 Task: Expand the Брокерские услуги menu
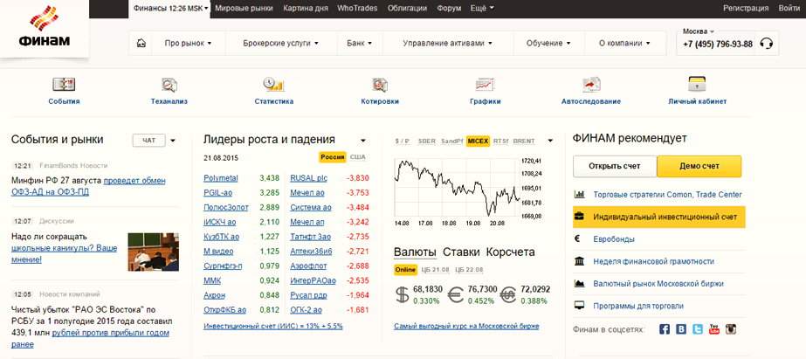(x=280, y=44)
